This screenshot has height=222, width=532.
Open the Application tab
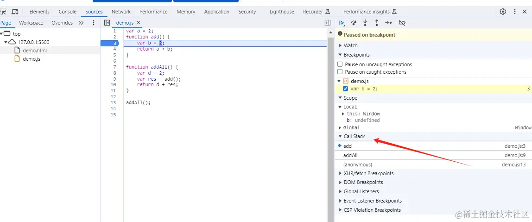217,12
